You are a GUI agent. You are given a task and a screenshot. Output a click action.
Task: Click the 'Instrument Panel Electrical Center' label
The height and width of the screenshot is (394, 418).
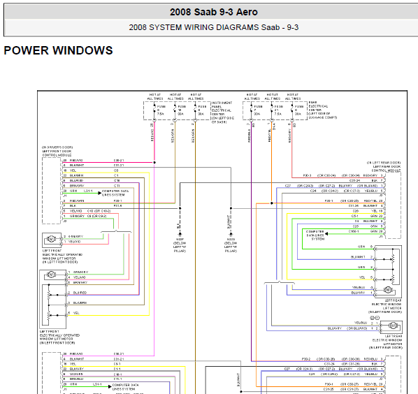click(x=222, y=112)
